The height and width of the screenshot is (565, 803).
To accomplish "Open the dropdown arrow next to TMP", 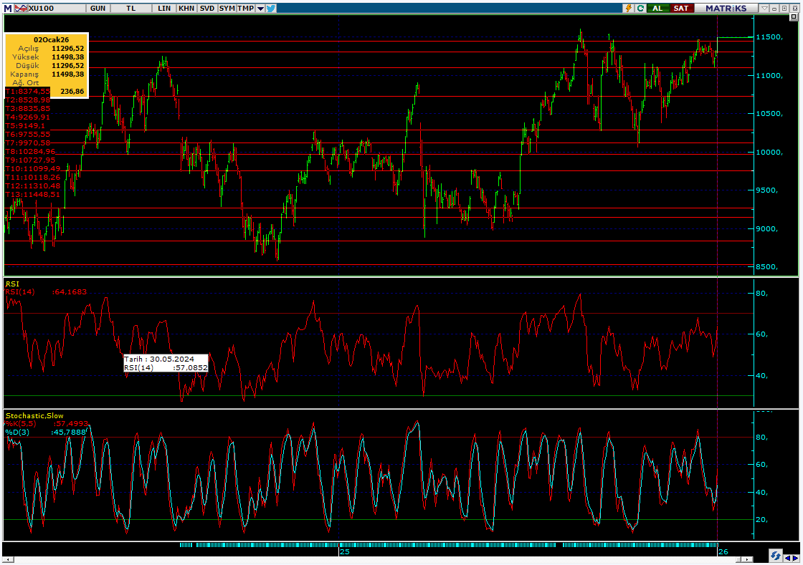I will (260, 8).
